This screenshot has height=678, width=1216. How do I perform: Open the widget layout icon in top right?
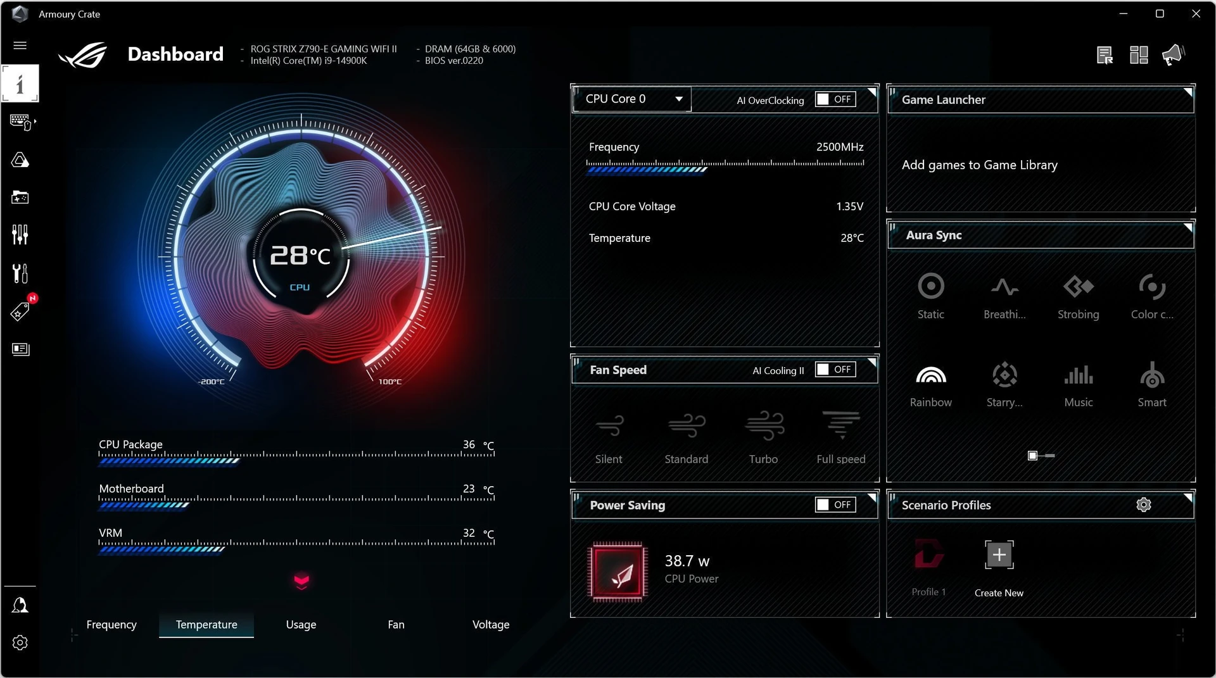tap(1139, 55)
